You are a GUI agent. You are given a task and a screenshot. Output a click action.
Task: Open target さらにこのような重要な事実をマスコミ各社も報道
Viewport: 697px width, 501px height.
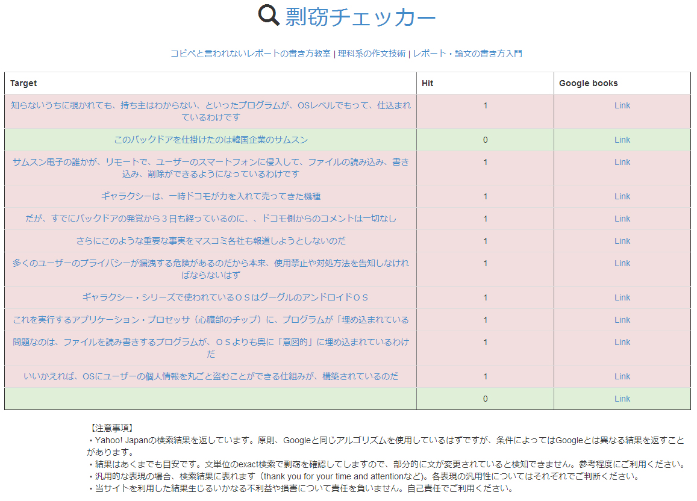click(x=211, y=241)
